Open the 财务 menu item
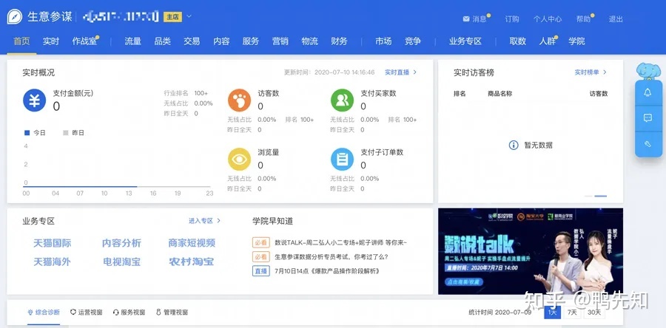 point(340,41)
